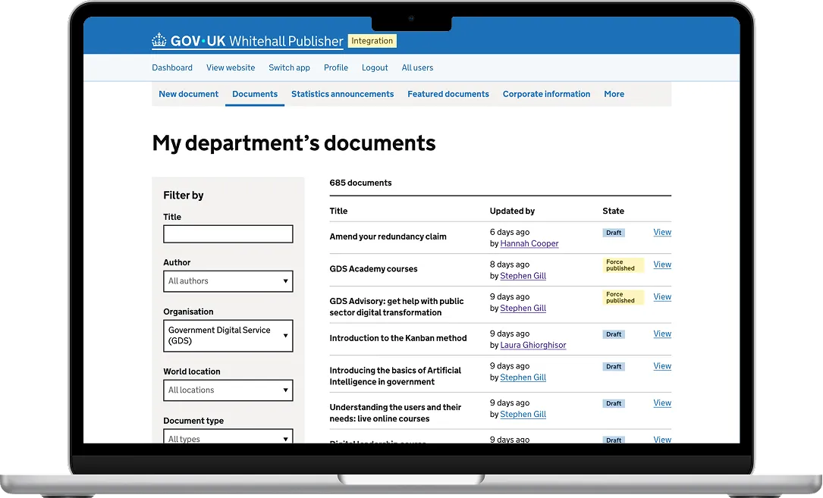
Task: Click Draft tag on Kanban method row
Action: point(614,334)
